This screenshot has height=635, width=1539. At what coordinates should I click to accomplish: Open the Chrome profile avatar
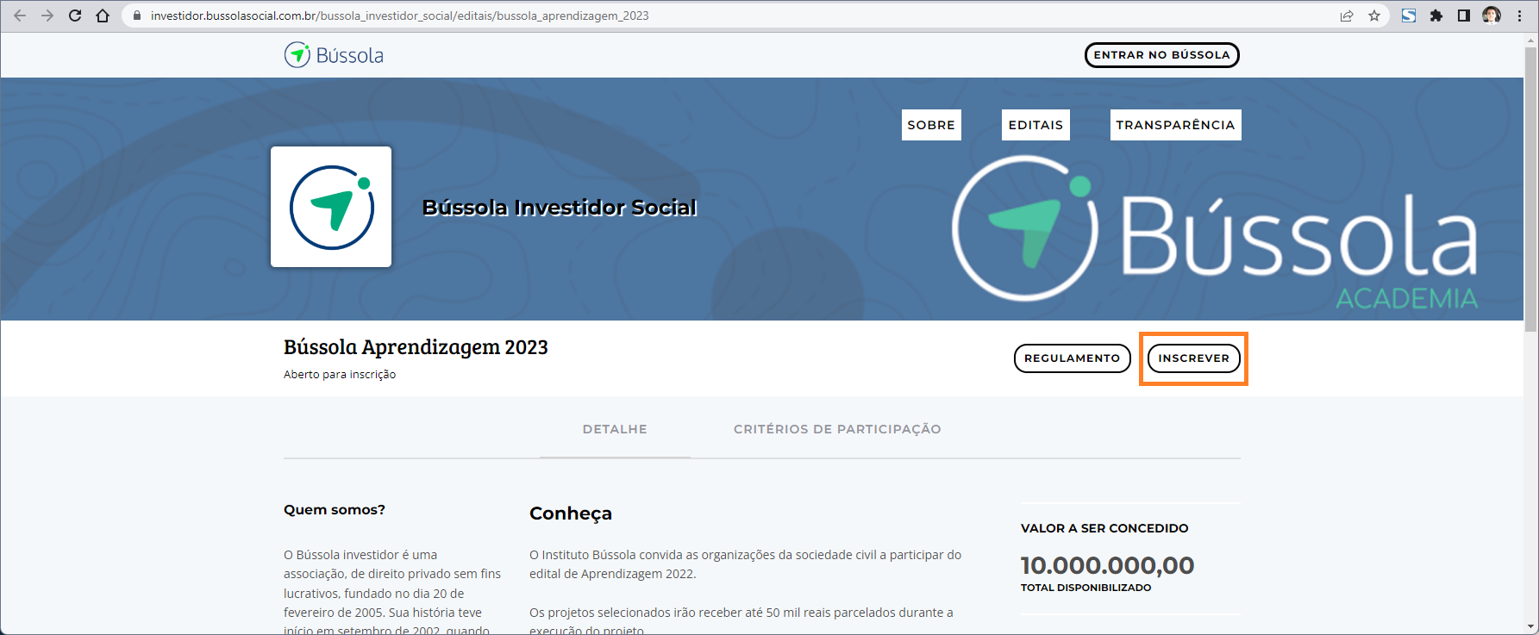[1492, 16]
